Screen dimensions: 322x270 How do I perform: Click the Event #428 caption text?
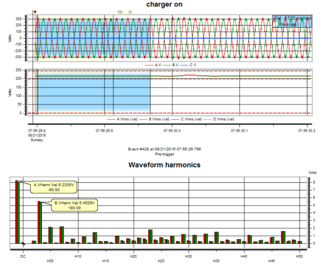pyautogui.click(x=164, y=149)
